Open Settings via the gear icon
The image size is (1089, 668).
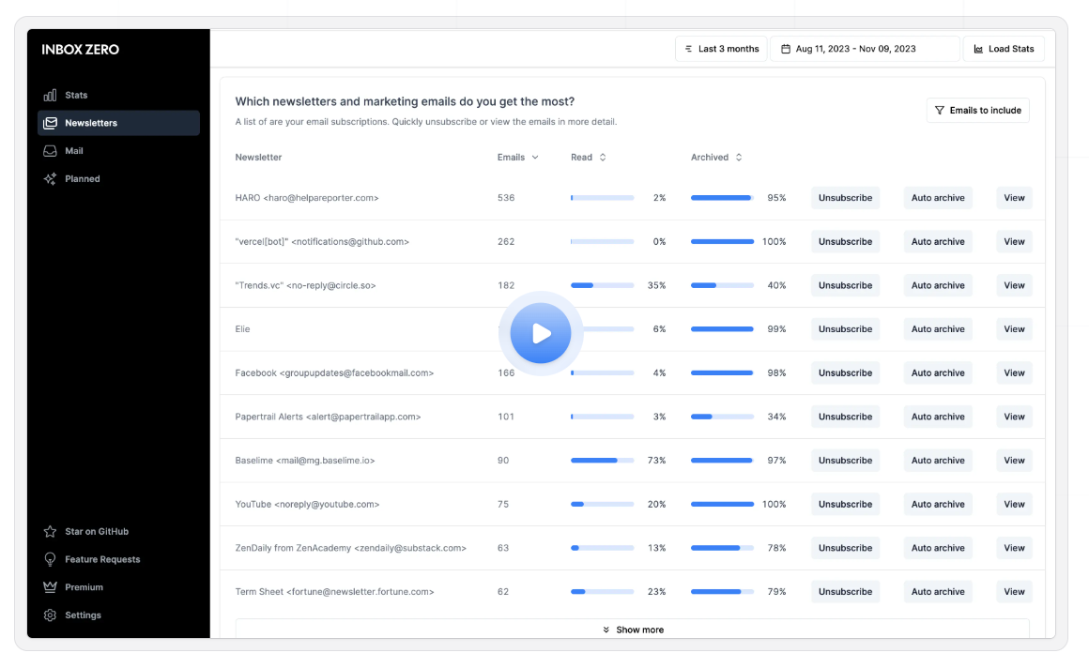pos(51,615)
